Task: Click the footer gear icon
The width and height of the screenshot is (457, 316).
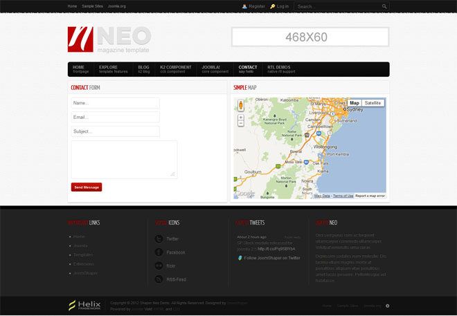Action: pos(387,305)
